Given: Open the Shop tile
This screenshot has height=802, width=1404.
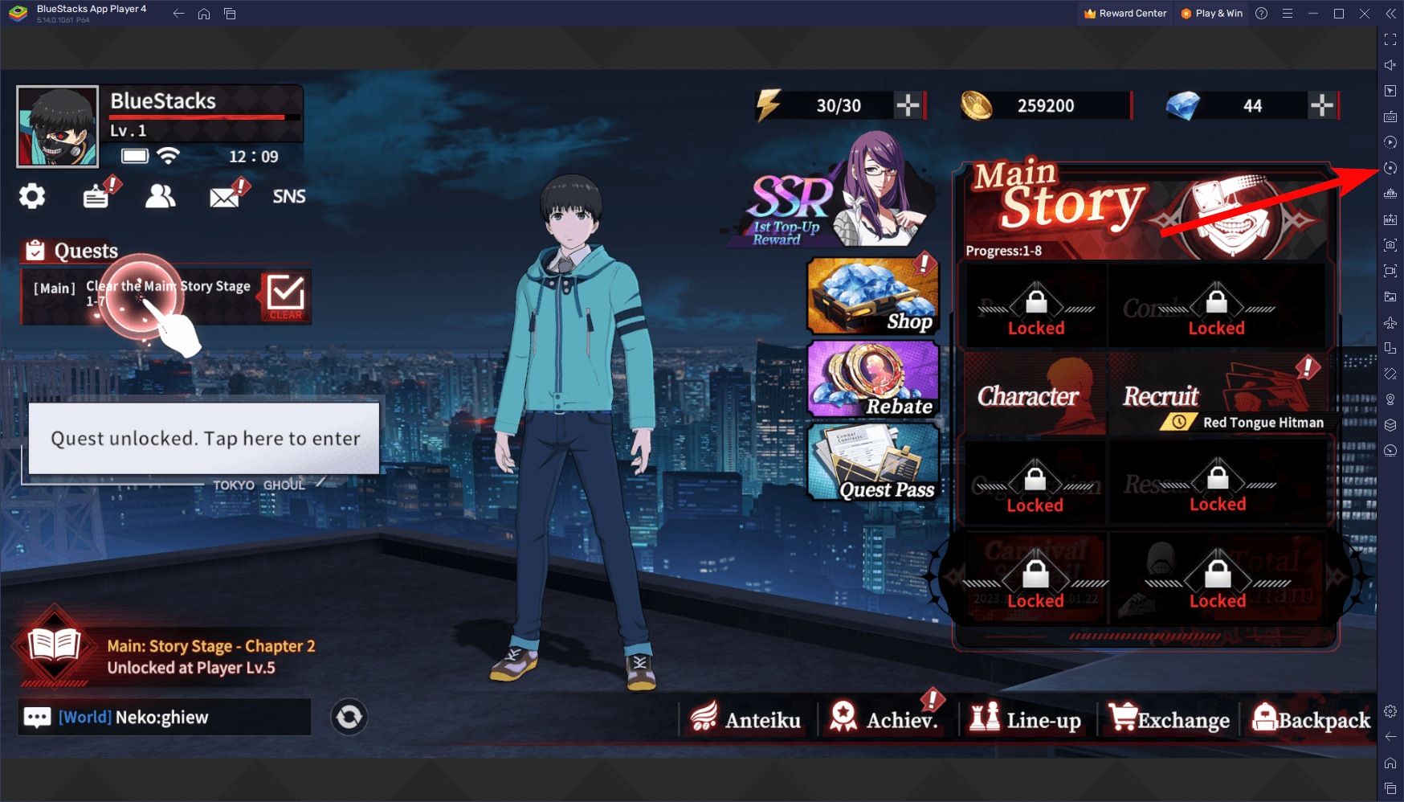Looking at the screenshot, I should (x=872, y=296).
